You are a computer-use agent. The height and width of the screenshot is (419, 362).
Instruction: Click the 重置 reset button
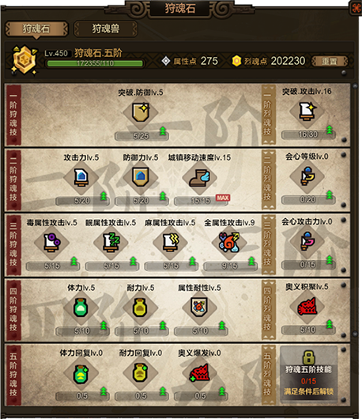click(330, 61)
